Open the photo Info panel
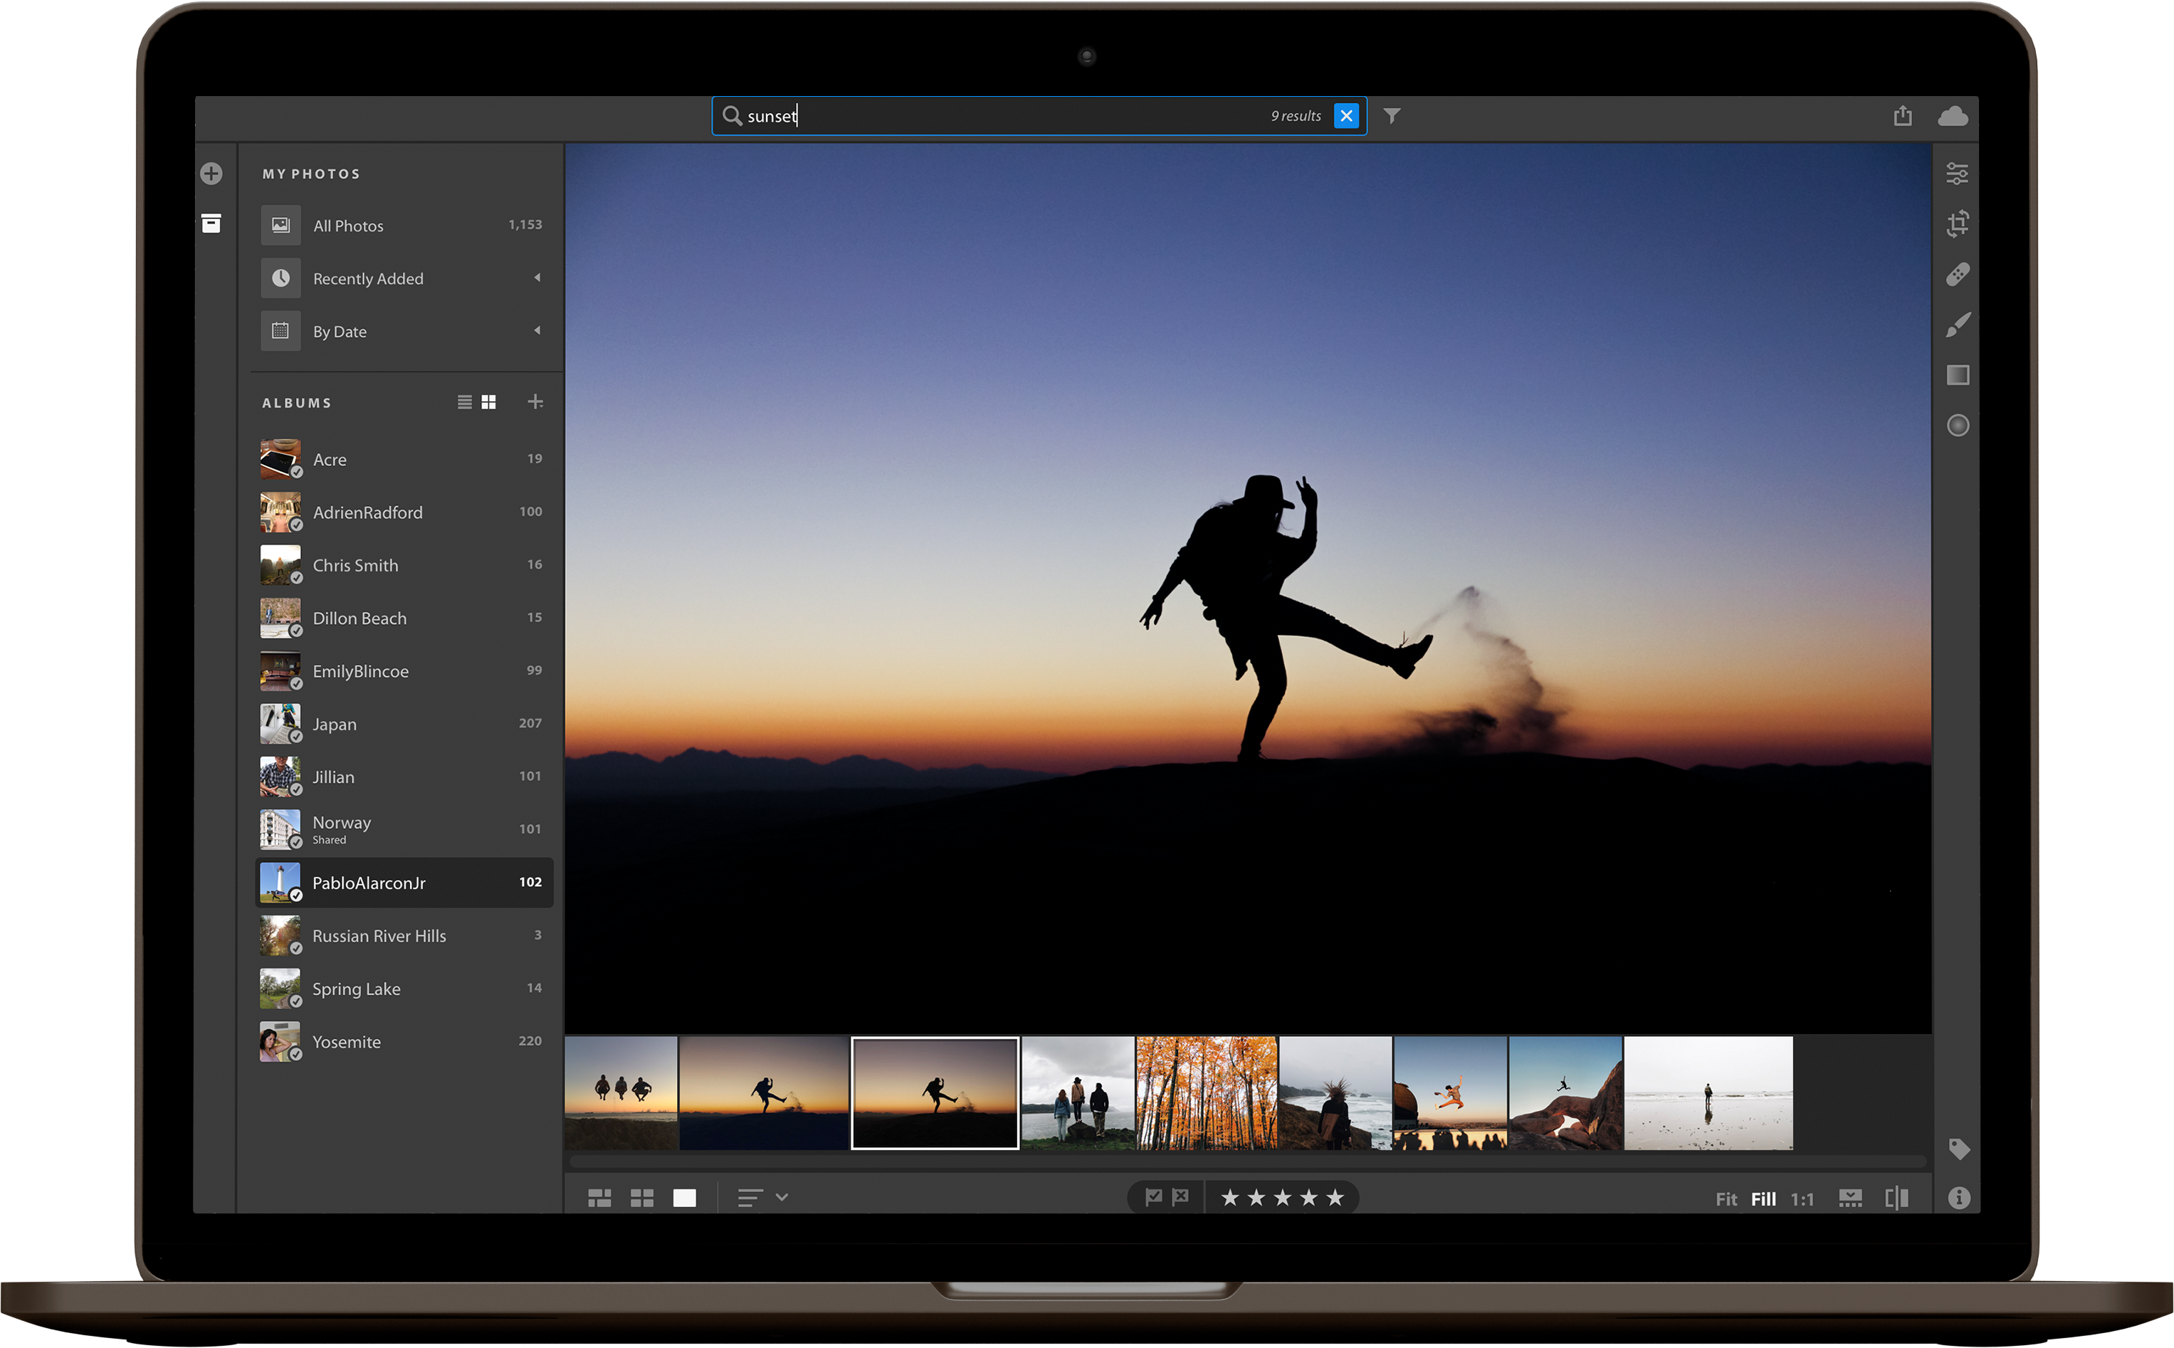The width and height of the screenshot is (2174, 1348). click(x=1958, y=1197)
